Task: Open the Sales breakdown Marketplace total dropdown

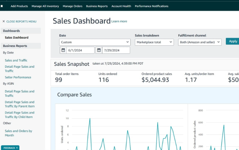Action: click(x=154, y=42)
